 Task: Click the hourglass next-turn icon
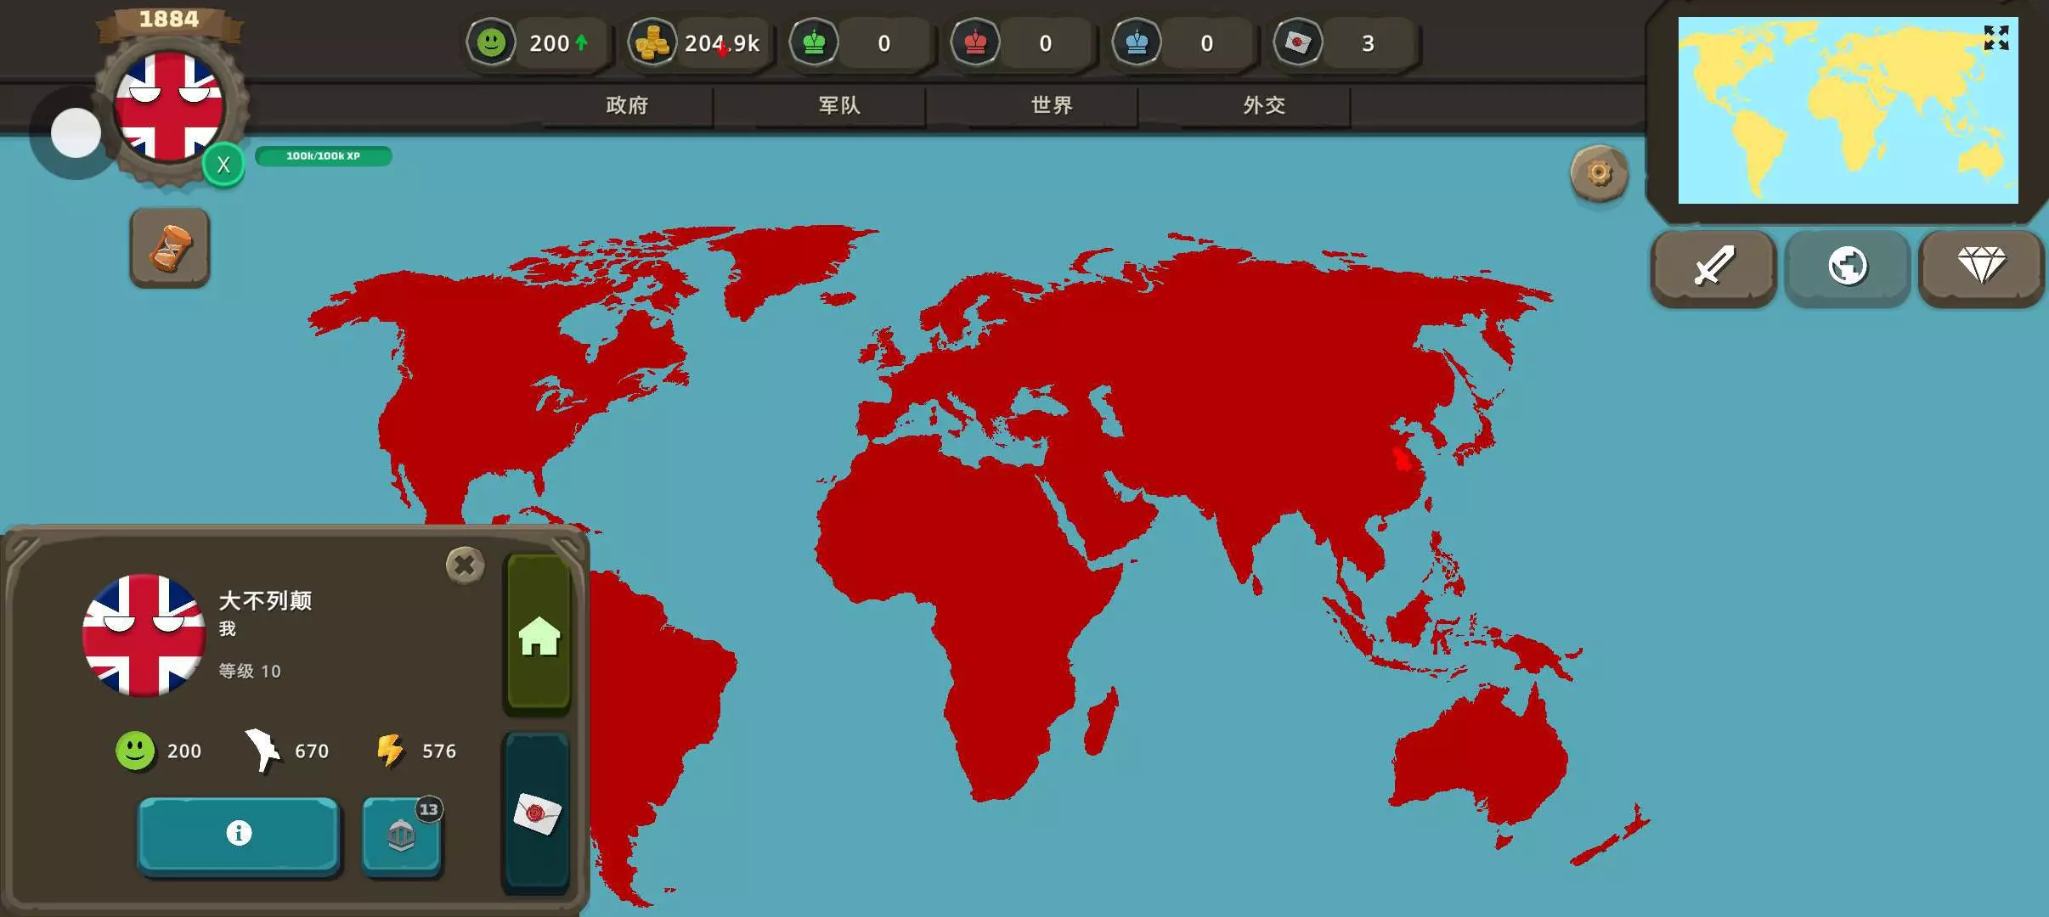pos(170,248)
